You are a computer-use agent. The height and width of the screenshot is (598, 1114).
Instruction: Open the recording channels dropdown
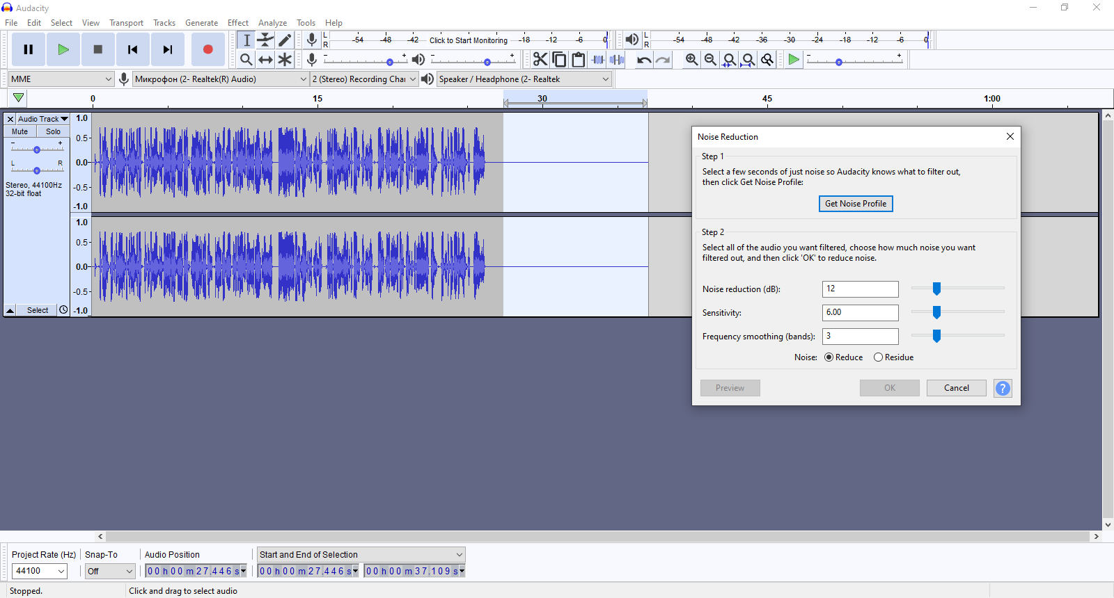[x=364, y=79]
